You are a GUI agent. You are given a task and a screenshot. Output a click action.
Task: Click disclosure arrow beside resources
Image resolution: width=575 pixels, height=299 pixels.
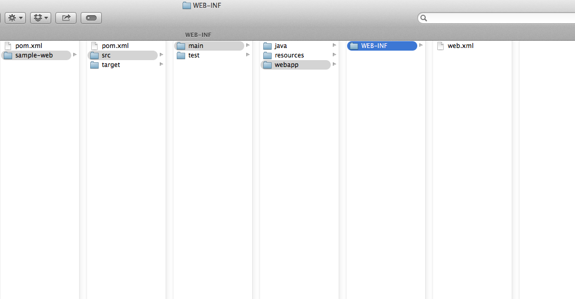334,55
